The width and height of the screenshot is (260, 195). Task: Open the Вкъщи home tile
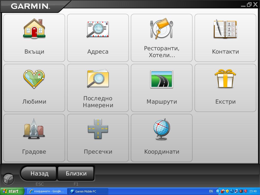click(34, 38)
